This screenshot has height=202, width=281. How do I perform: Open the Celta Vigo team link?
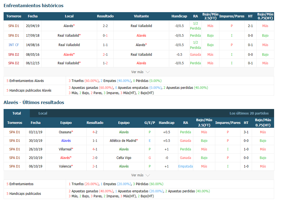[x=124, y=158]
